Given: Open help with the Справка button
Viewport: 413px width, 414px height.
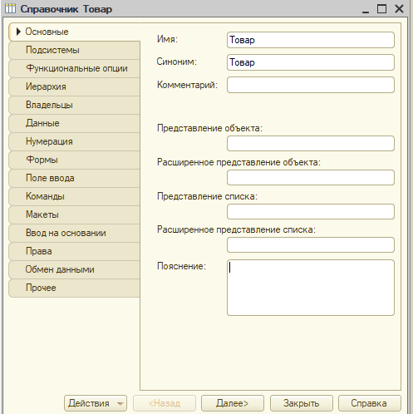Looking at the screenshot, I should pyautogui.click(x=370, y=403).
